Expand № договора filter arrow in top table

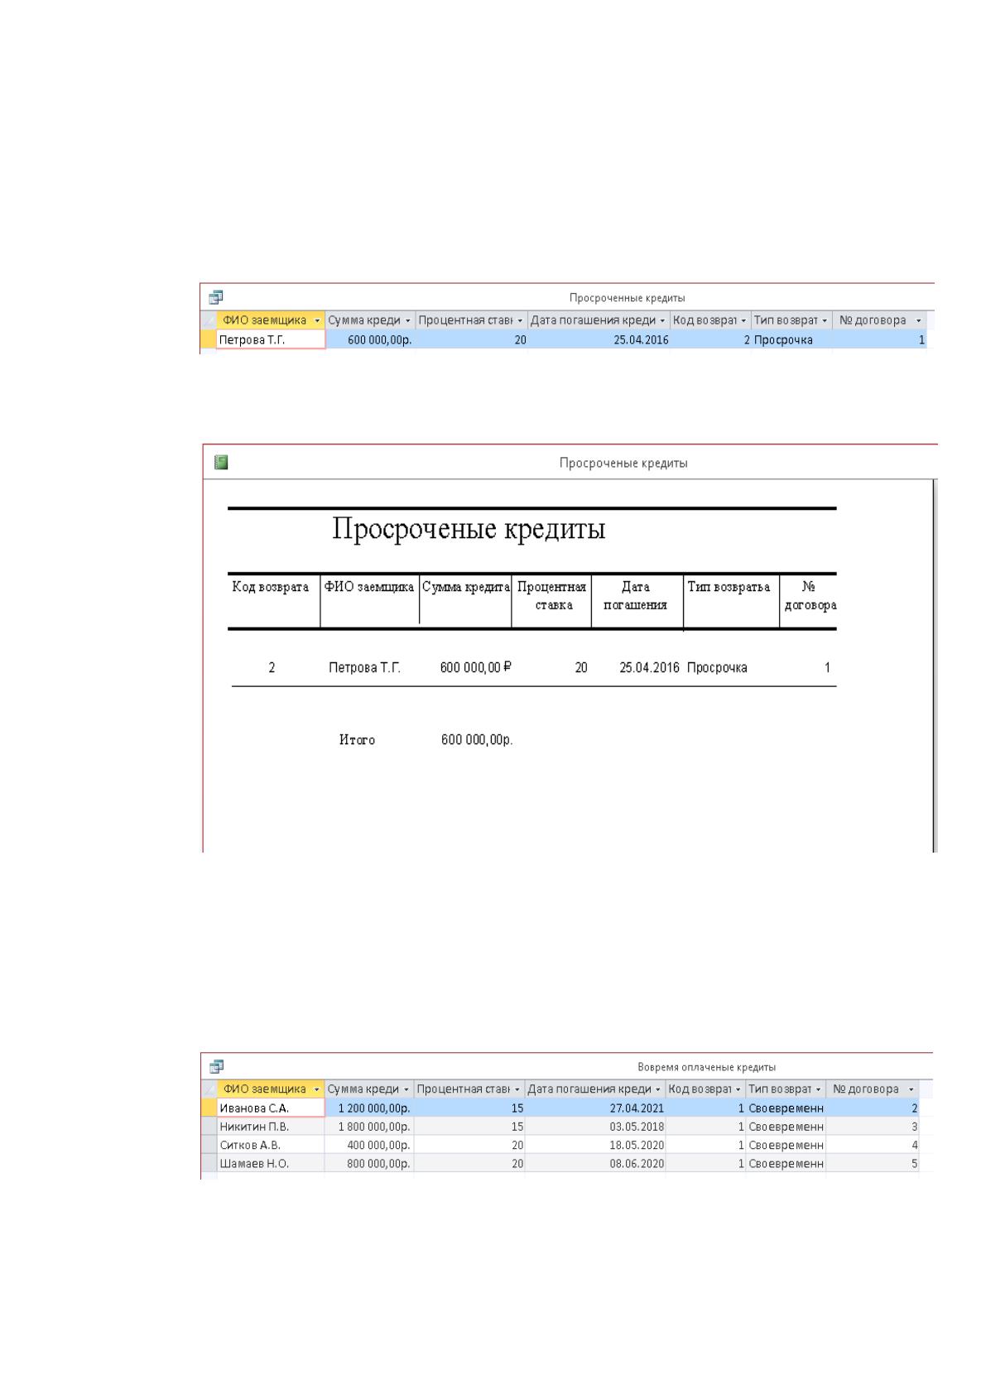click(x=919, y=320)
